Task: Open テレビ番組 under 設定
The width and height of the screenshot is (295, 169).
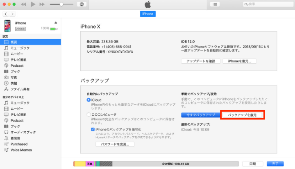Action: (x=30, y=60)
